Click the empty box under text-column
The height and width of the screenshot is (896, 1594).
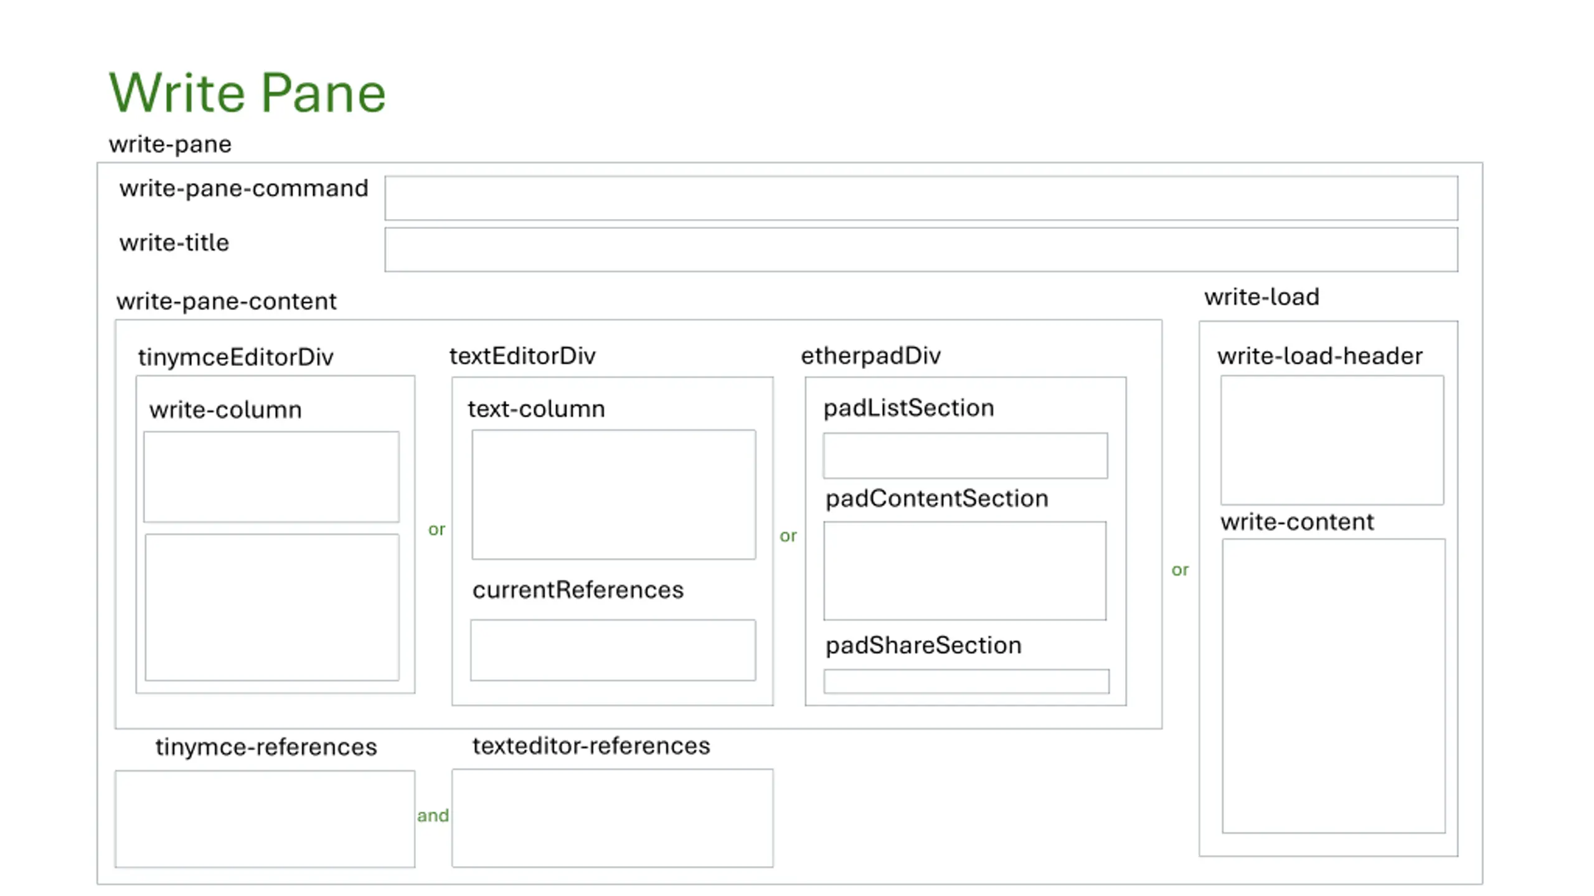tap(614, 494)
